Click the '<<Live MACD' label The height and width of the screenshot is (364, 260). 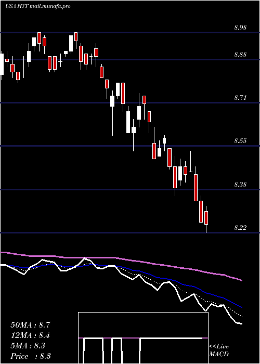pyautogui.click(x=219, y=350)
